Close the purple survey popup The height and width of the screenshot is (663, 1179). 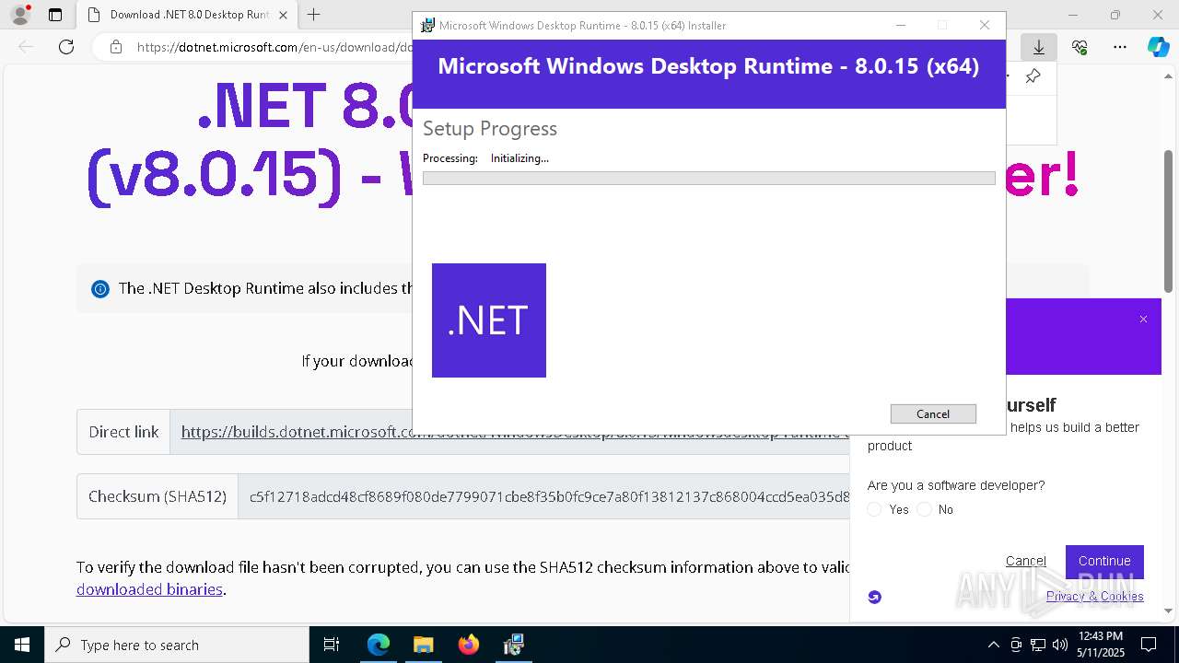tap(1143, 320)
